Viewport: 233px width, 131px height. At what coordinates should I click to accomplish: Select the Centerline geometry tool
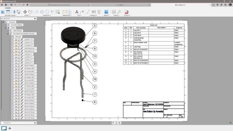coord(37,12)
